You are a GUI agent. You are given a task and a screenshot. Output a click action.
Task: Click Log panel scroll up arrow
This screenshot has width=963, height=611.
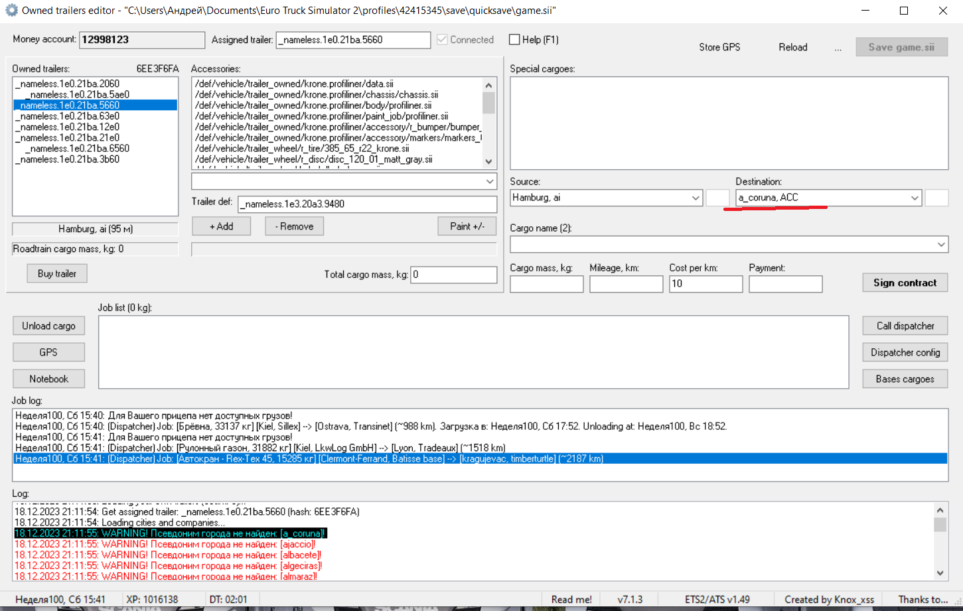(x=940, y=510)
